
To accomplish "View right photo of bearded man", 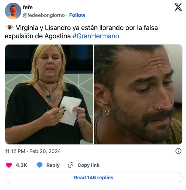I will pos(138,94).
